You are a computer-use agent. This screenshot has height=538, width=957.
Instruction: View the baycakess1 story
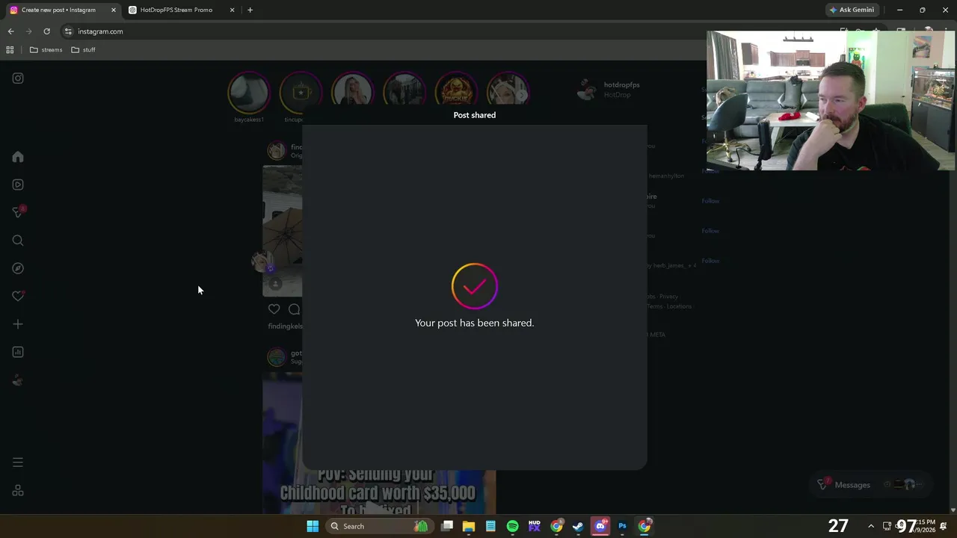tap(249, 93)
